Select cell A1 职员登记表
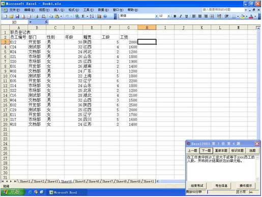This screenshot has width=262, height=197. click(19, 32)
